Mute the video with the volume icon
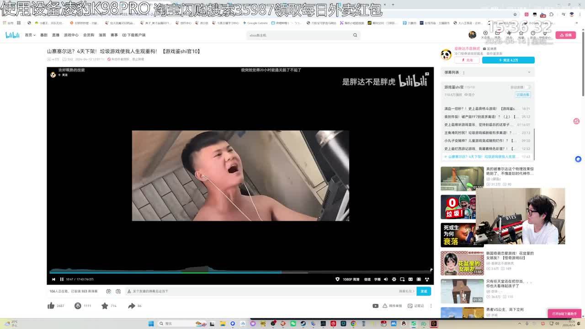This screenshot has height=329, width=585. [x=386, y=279]
